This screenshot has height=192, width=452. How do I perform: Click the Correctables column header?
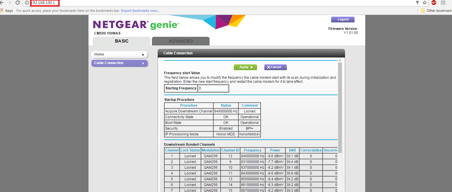click(x=311, y=150)
